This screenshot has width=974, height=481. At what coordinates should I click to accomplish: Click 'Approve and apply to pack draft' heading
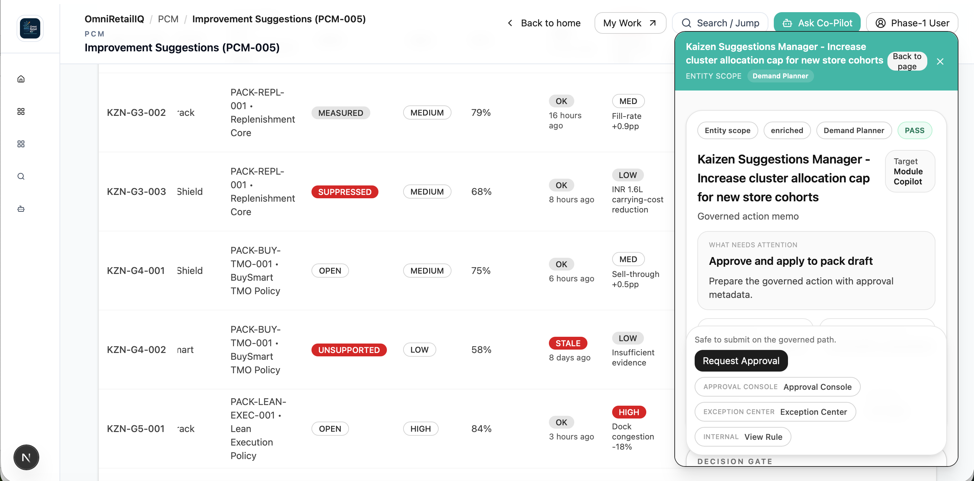tap(790, 261)
